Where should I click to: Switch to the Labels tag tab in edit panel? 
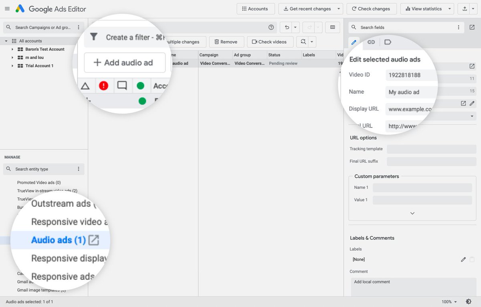point(388,42)
